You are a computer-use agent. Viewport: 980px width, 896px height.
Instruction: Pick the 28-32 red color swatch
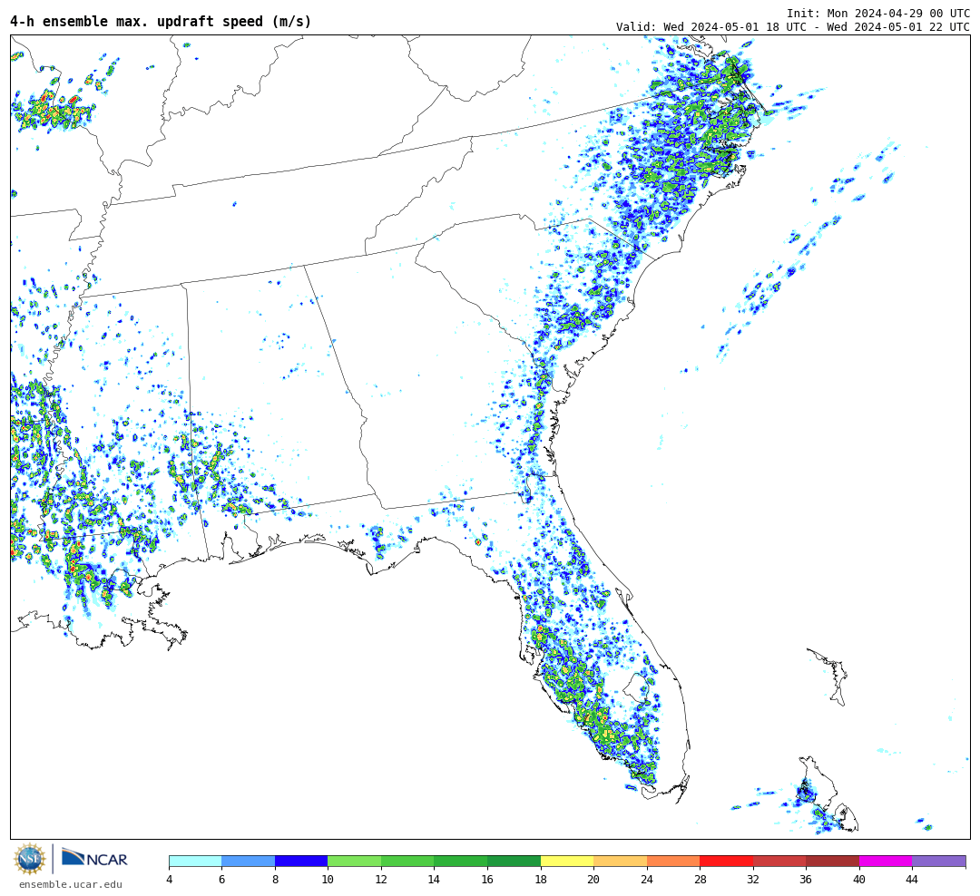tap(726, 861)
